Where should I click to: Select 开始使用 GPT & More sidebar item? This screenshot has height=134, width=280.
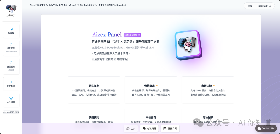[11, 48]
